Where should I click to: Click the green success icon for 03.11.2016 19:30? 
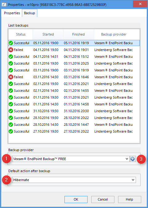pos(11,63)
